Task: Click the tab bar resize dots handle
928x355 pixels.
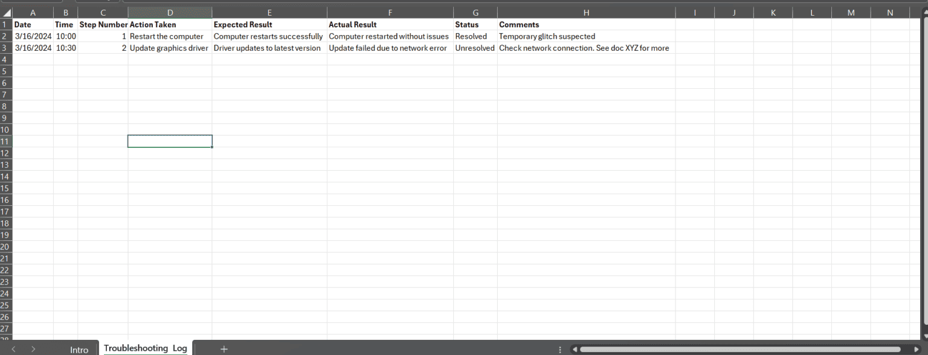Action: coord(560,349)
